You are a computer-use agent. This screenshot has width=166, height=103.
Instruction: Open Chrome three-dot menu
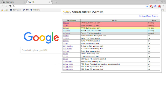coord(164,6)
